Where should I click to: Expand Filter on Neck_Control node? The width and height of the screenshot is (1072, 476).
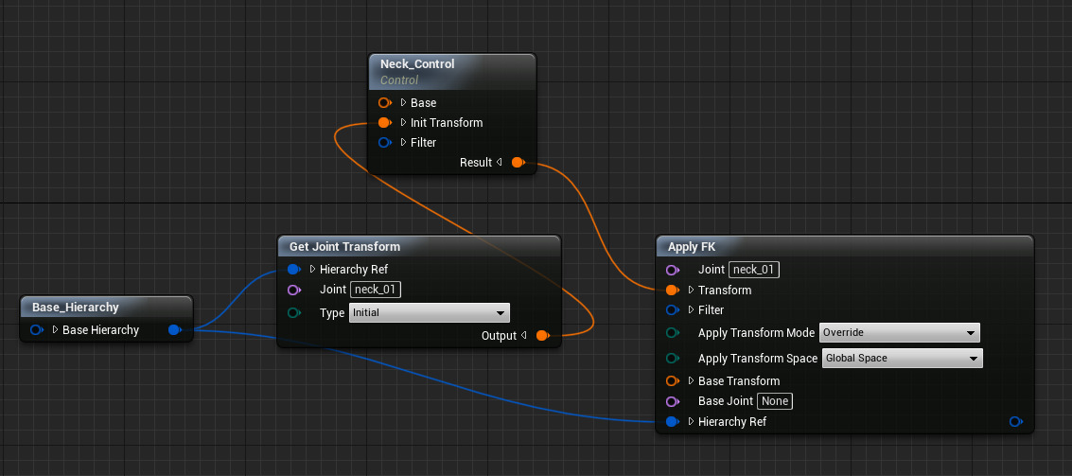[403, 142]
